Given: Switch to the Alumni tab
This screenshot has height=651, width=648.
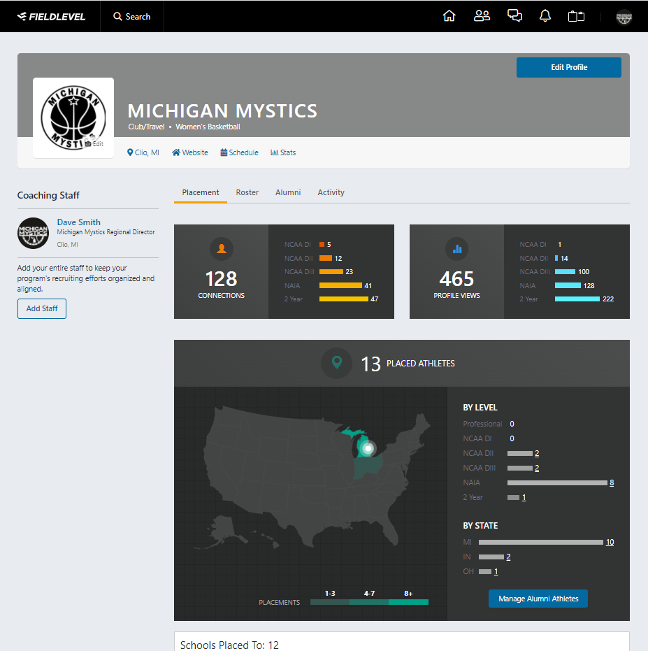Looking at the screenshot, I should 288,193.
